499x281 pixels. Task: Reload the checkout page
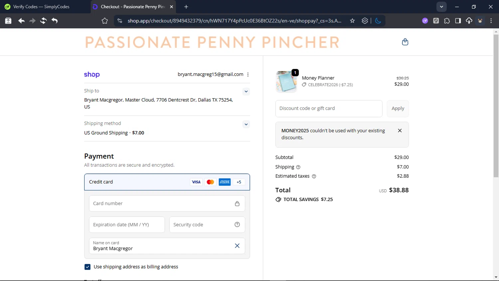pyautogui.click(x=43, y=21)
